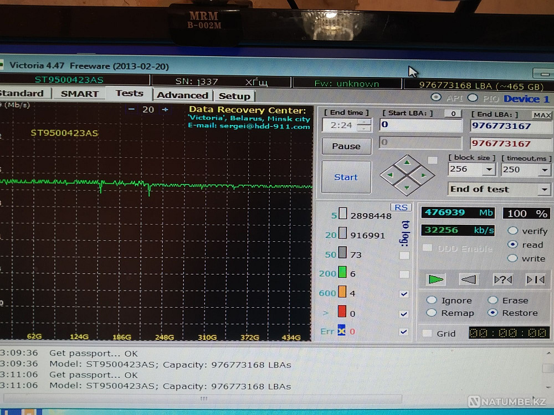
Task: Choose the Erase bad block option
Action: pyautogui.click(x=493, y=300)
